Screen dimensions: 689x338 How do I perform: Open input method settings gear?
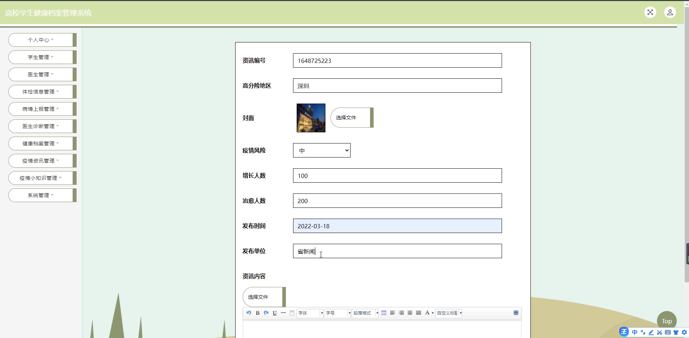tap(684, 332)
